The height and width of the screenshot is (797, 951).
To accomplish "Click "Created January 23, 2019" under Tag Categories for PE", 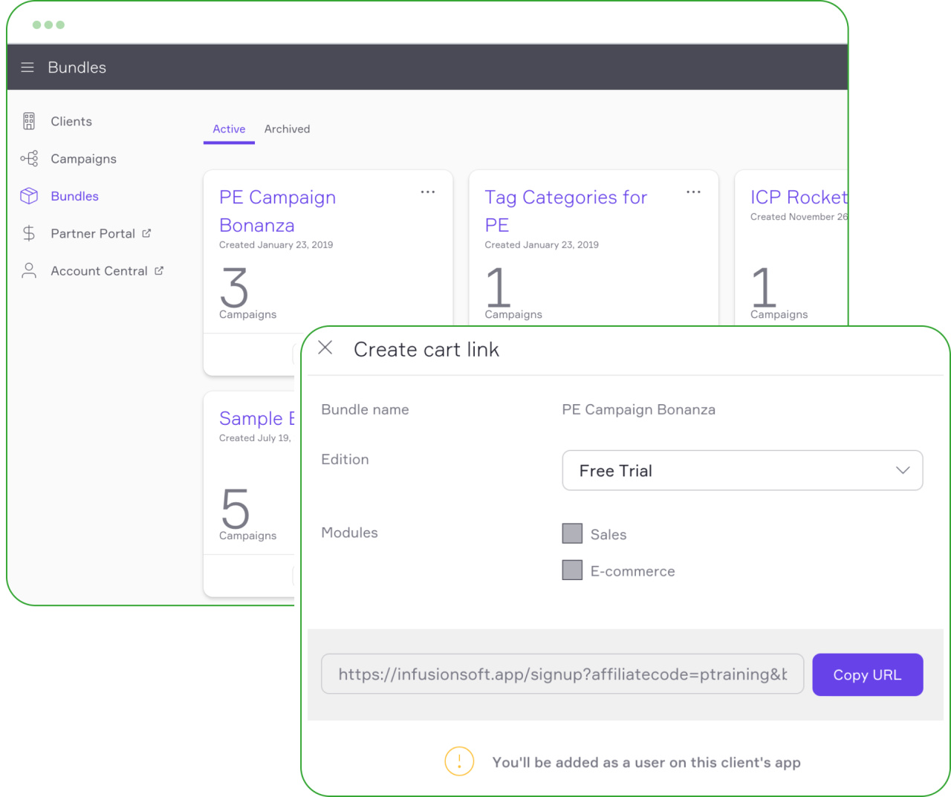I will 542,244.
